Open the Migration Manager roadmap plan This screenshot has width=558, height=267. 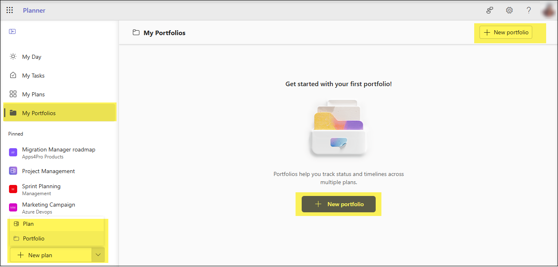[x=58, y=152]
